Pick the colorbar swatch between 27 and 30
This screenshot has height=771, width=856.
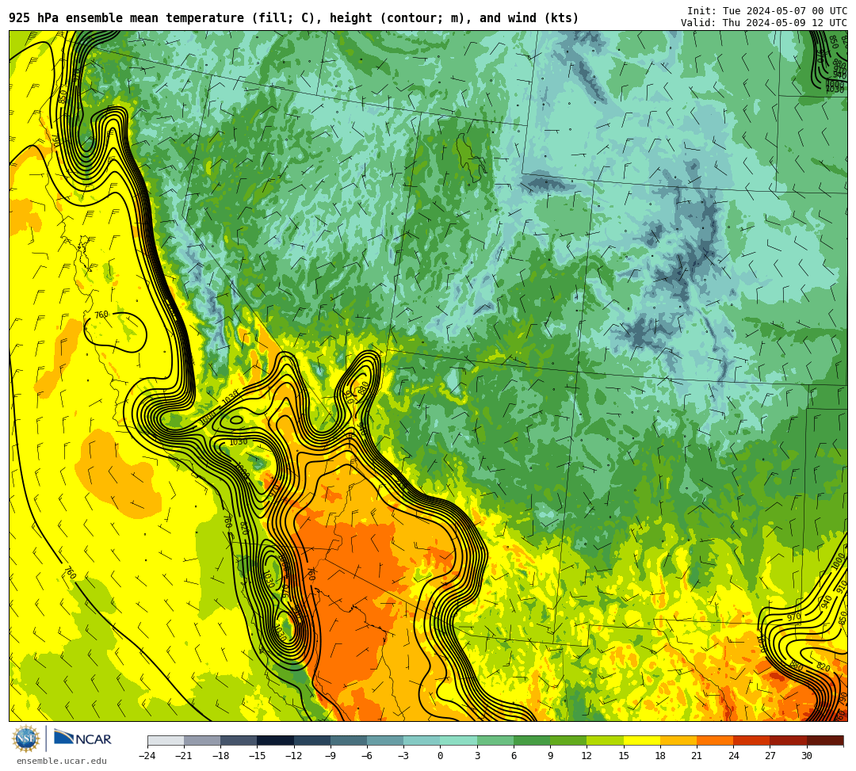click(788, 740)
